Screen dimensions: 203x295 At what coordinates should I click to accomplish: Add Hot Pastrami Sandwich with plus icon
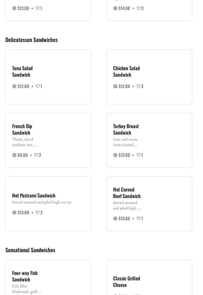click(14, 212)
